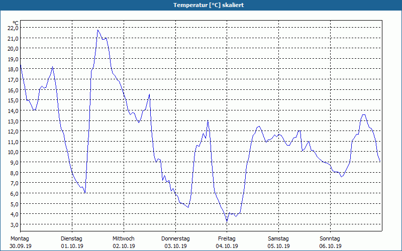
Task: Click the Friday minimum near 3.3°C
Action: [227, 221]
